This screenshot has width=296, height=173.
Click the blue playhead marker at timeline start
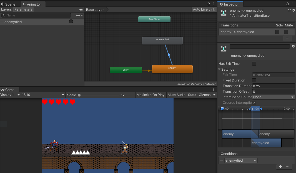pyautogui.click(x=222, y=109)
